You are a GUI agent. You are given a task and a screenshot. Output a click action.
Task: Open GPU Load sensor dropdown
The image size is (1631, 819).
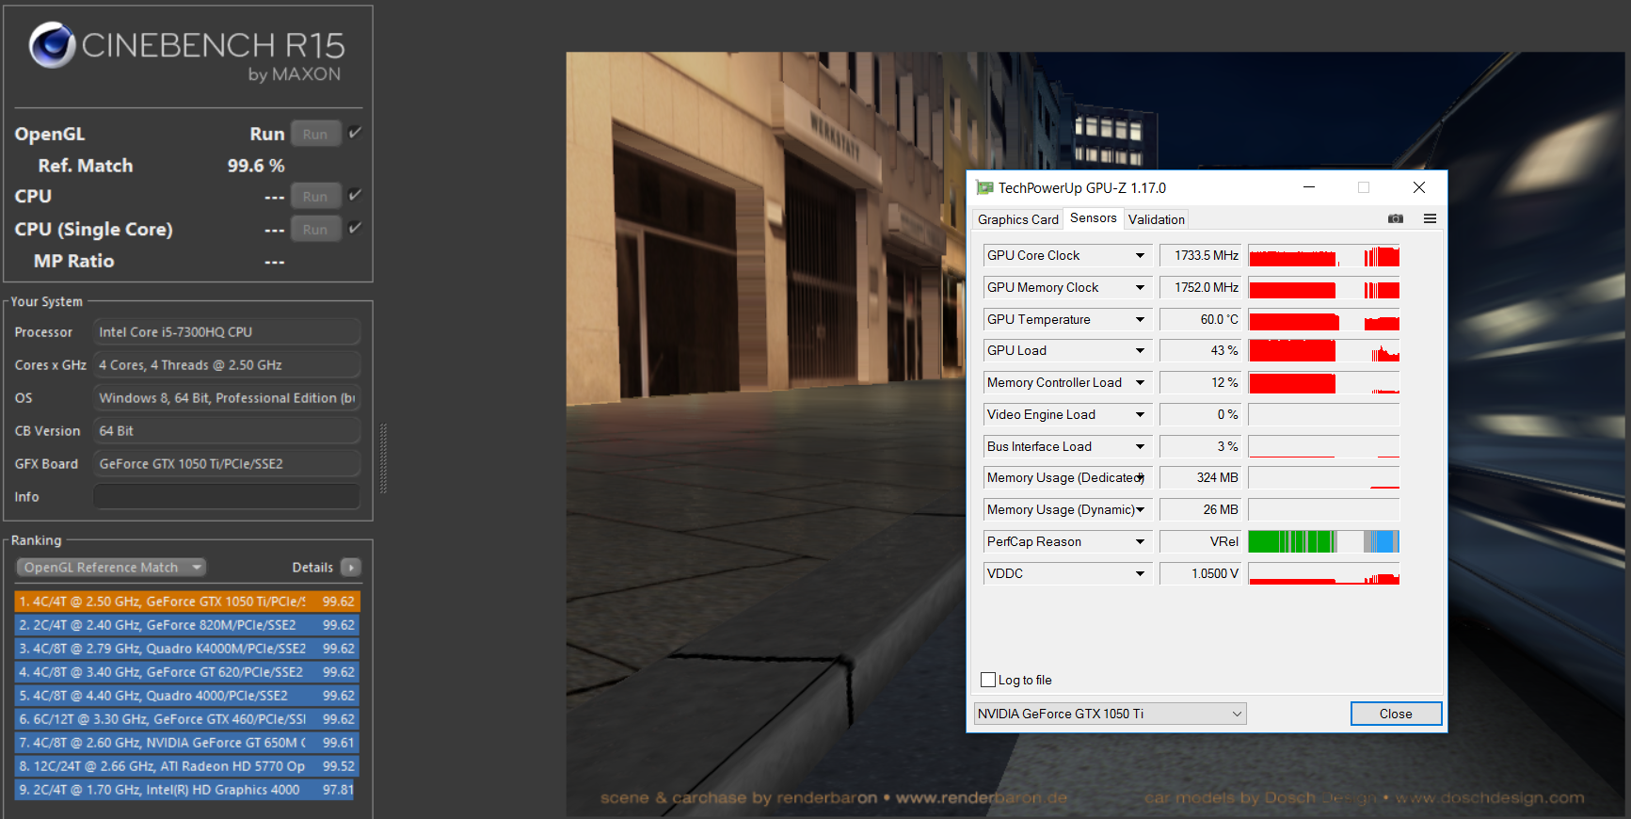[1140, 351]
